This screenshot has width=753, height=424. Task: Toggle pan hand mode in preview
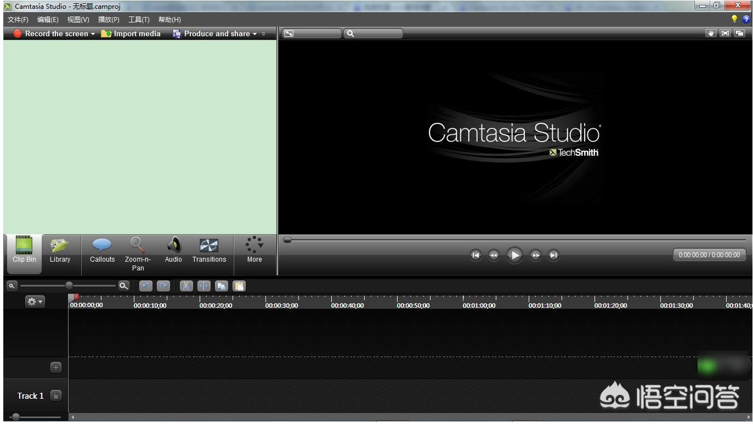click(x=711, y=33)
